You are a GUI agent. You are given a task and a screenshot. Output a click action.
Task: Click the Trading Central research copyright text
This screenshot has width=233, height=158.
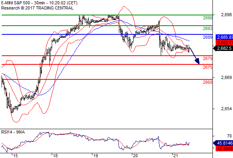(37, 8)
